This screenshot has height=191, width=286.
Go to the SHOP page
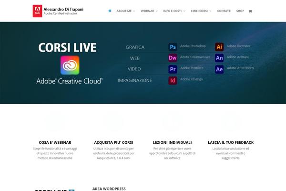tap(240, 11)
